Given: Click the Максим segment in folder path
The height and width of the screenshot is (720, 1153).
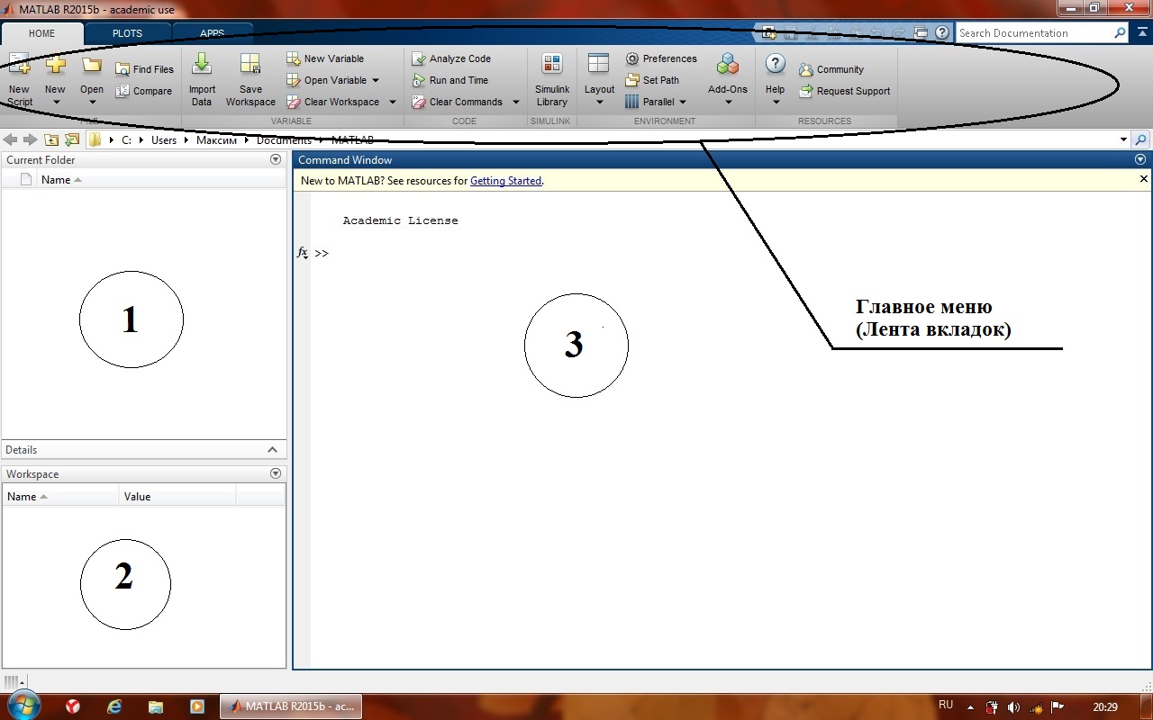Looking at the screenshot, I should (x=216, y=140).
